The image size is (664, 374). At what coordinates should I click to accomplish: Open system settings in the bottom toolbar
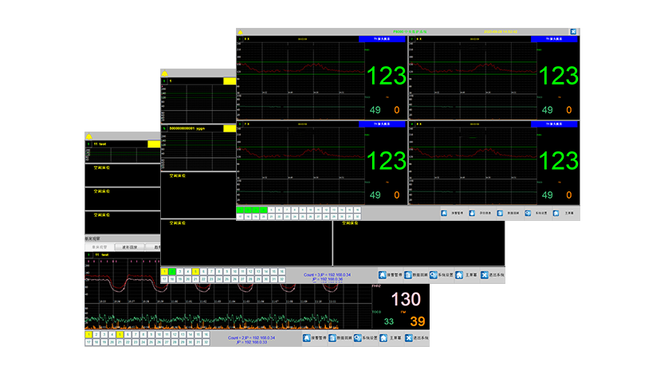coord(358,338)
